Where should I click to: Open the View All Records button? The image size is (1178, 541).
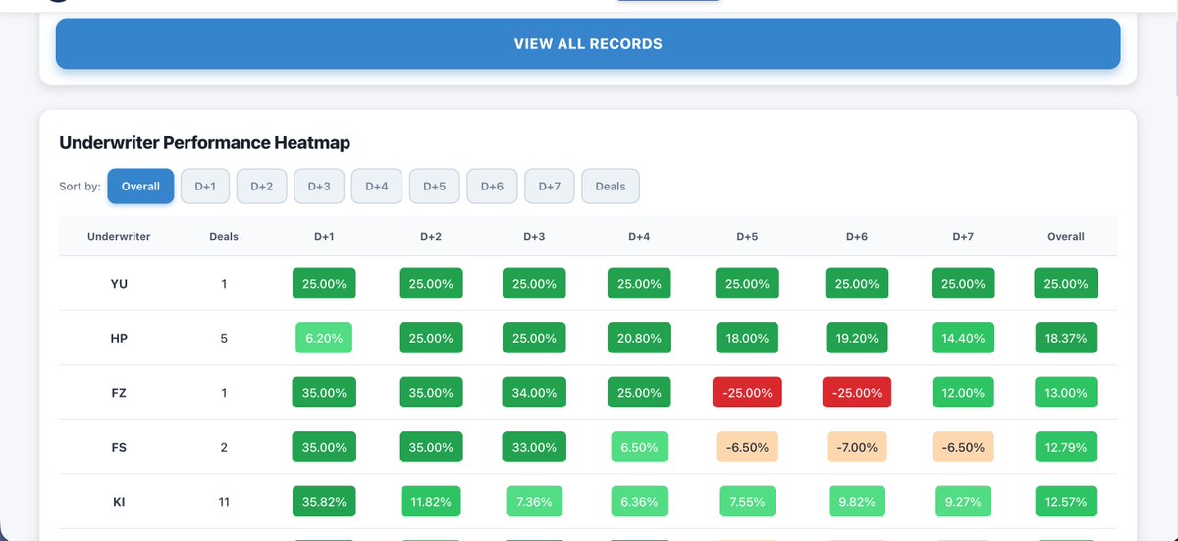(588, 43)
